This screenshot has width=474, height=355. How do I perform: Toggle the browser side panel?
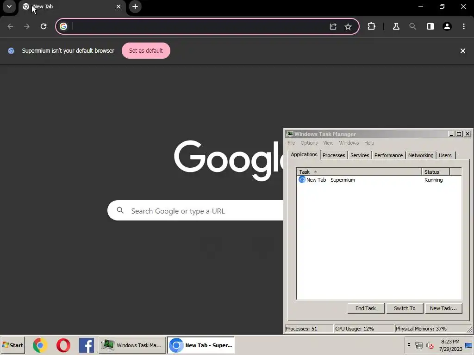430,26
